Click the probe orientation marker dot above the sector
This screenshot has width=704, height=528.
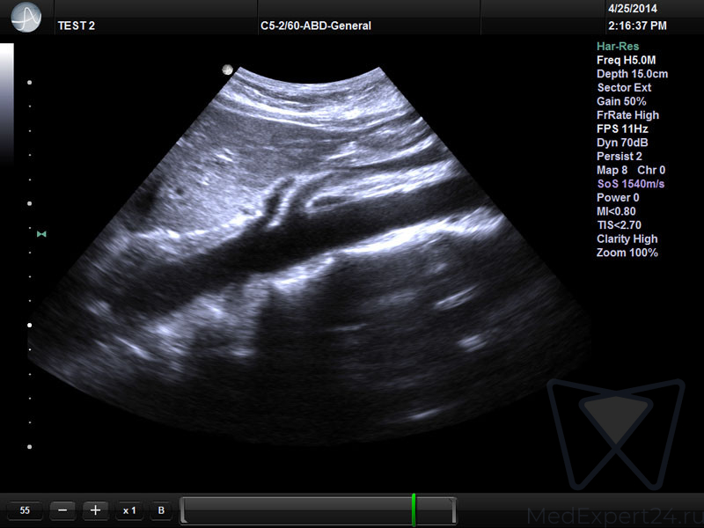(x=228, y=69)
